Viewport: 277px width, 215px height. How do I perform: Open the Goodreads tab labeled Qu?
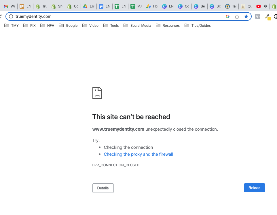(247, 6)
